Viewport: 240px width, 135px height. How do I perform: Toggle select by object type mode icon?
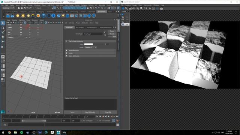[x=54, y=8]
